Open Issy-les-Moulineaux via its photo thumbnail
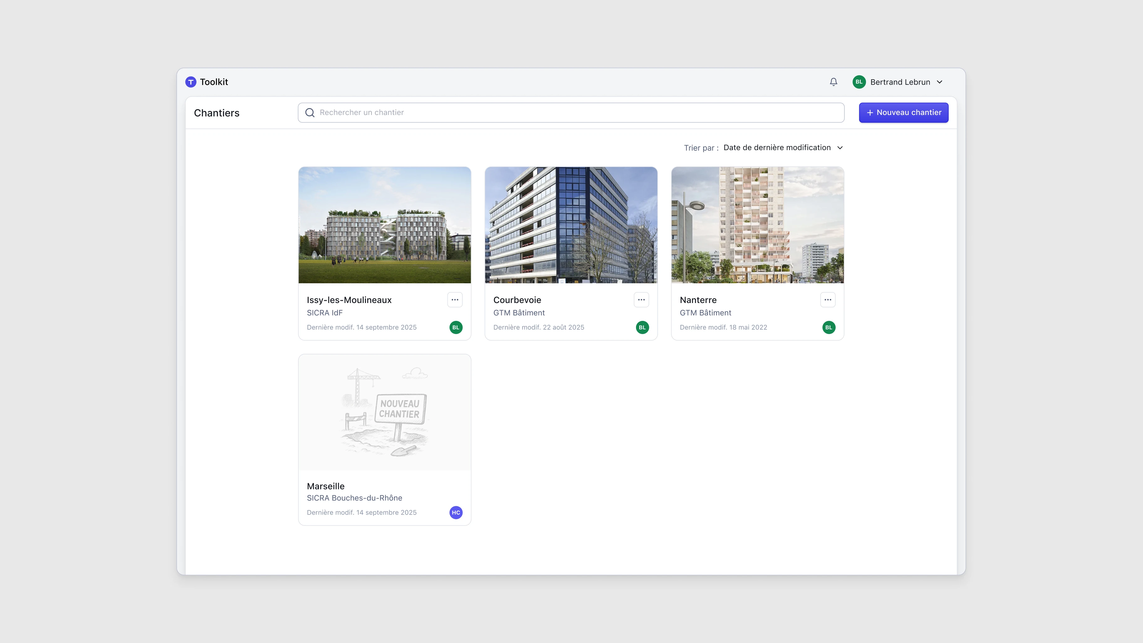This screenshot has height=643, width=1143. tap(384, 225)
